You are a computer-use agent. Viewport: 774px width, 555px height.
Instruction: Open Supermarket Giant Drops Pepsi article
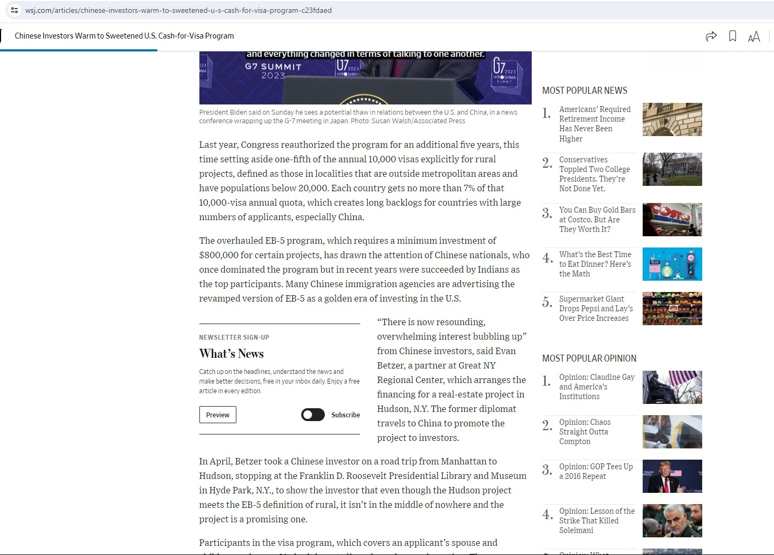pos(596,309)
